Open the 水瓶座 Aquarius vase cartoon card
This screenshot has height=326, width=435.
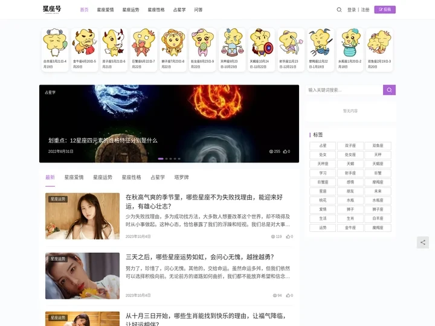(350, 50)
